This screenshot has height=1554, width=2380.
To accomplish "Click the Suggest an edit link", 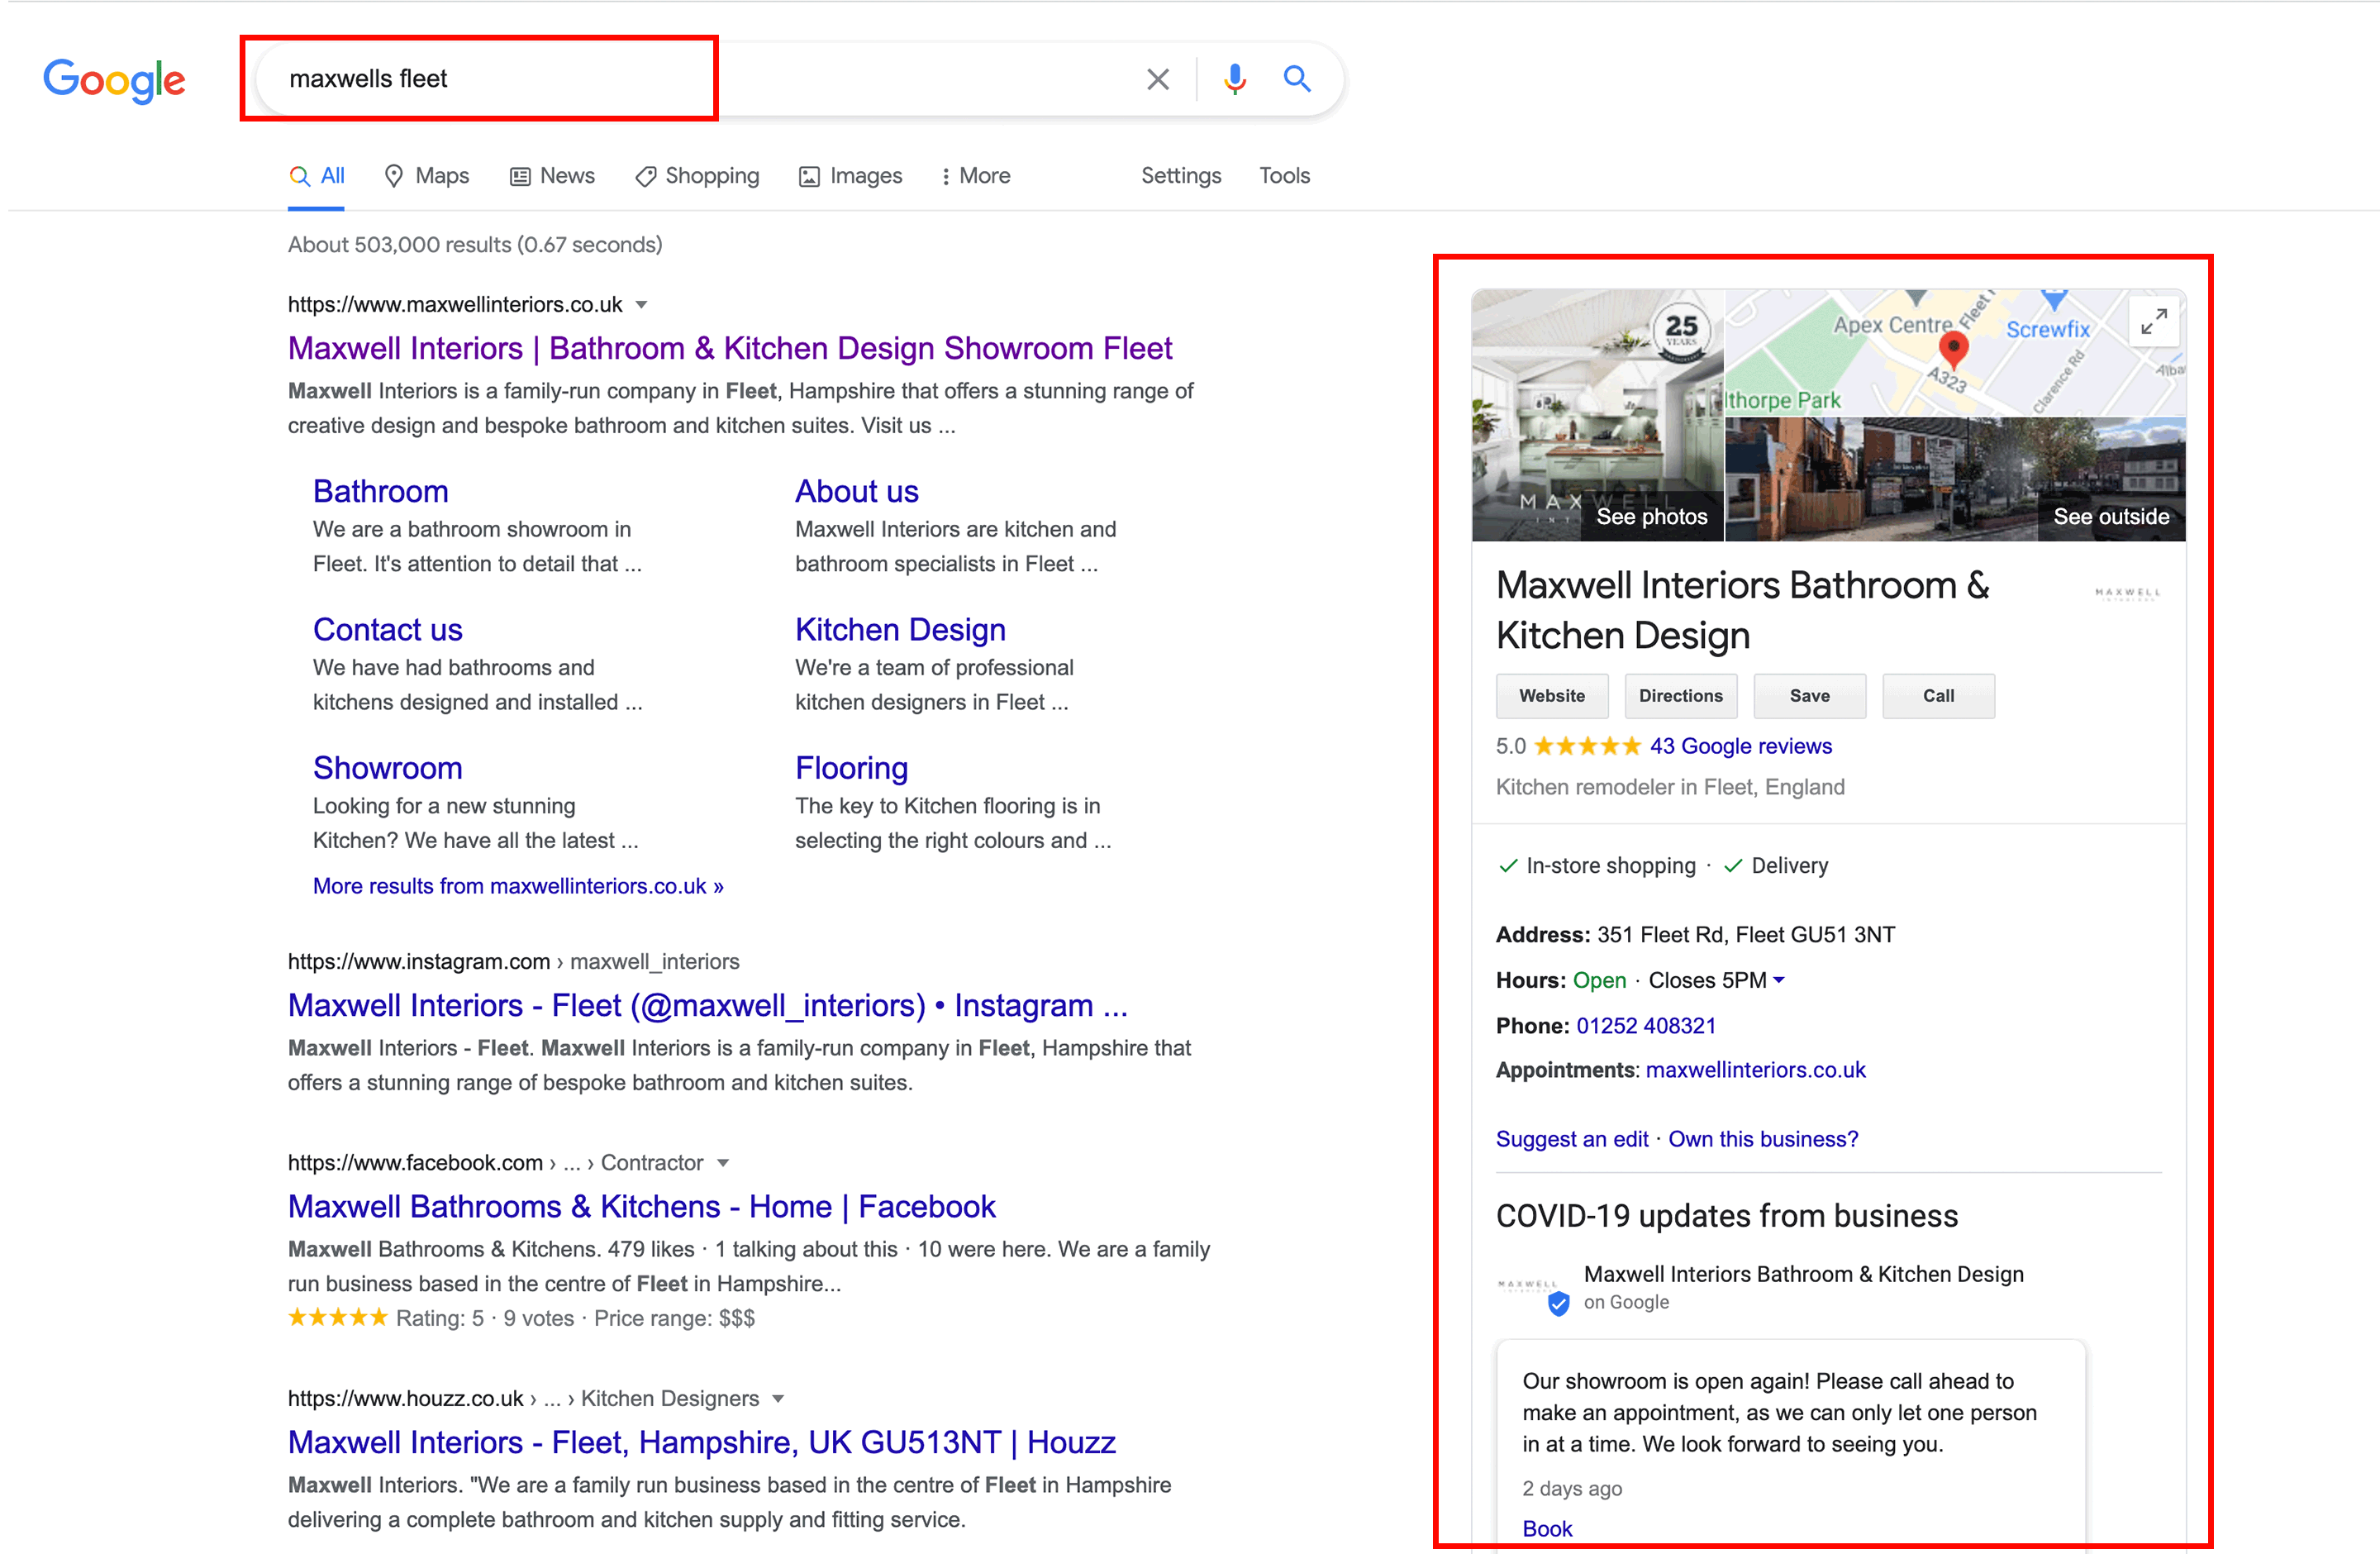I will (1571, 1139).
